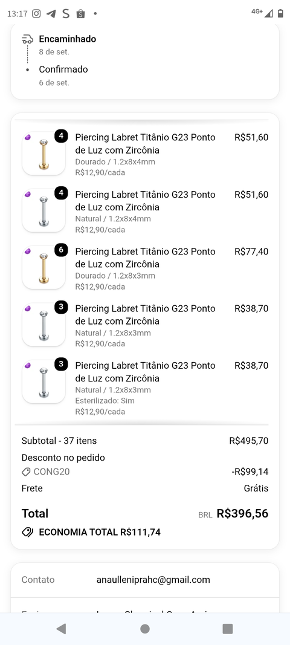Open Dourado 1.2x8x3mm piercing thumbnail

coord(43,268)
